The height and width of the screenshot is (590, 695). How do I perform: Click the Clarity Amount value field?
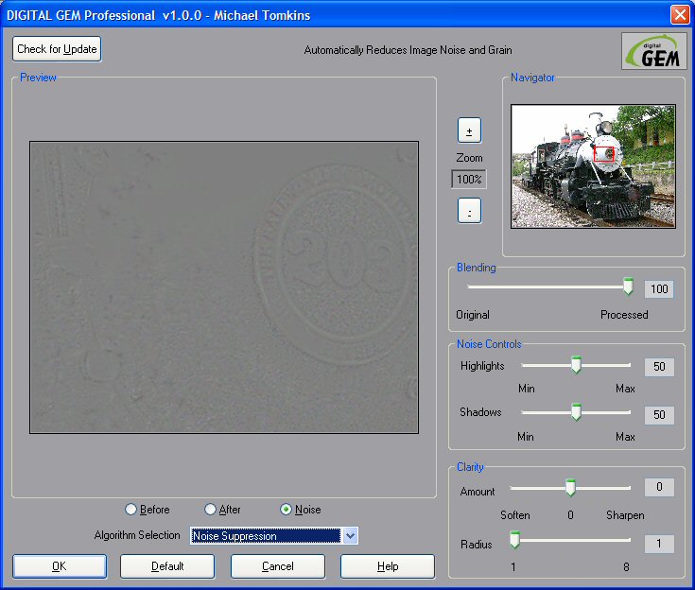pyautogui.click(x=659, y=488)
